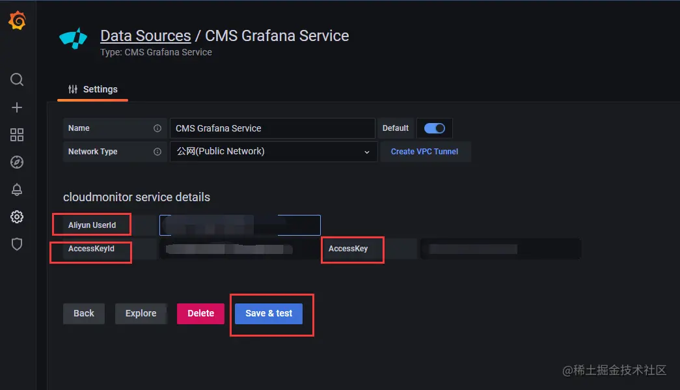This screenshot has height=390, width=680.
Task: Switch to the Settings tab
Action: (x=93, y=89)
